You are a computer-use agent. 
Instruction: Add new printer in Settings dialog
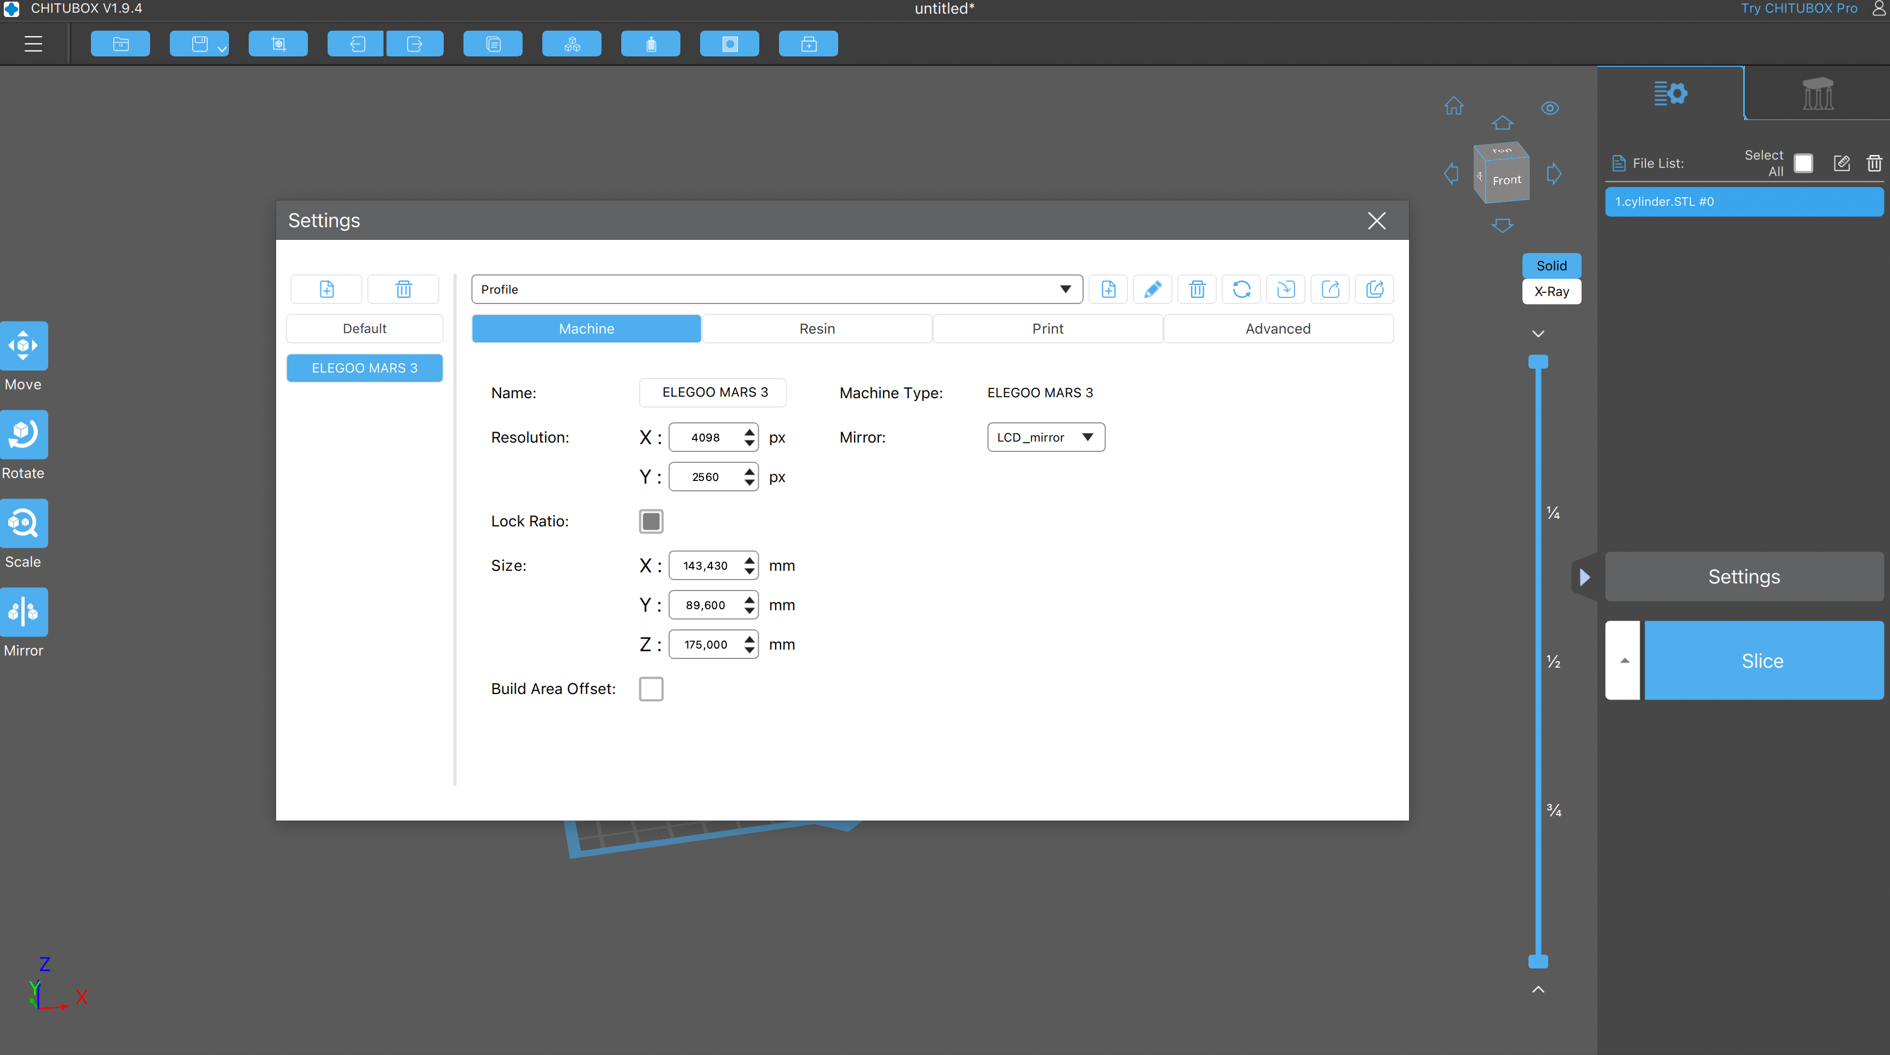[327, 289]
